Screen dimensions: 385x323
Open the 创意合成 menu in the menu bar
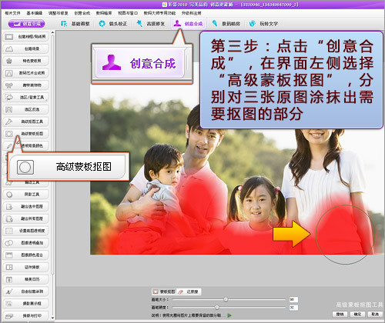(x=82, y=13)
